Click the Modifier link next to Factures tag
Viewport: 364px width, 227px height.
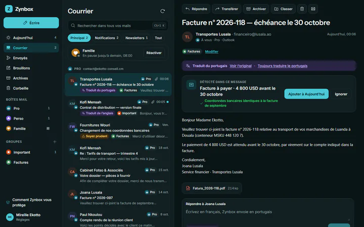pyautogui.click(x=212, y=51)
